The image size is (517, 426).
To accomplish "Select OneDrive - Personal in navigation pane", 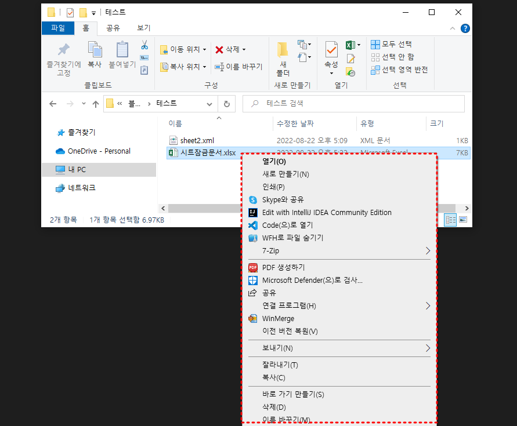I will 93,151.
